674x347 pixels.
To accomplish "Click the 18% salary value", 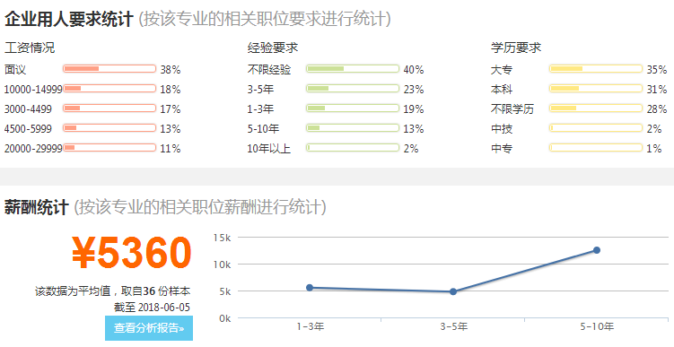I will 171,90.
